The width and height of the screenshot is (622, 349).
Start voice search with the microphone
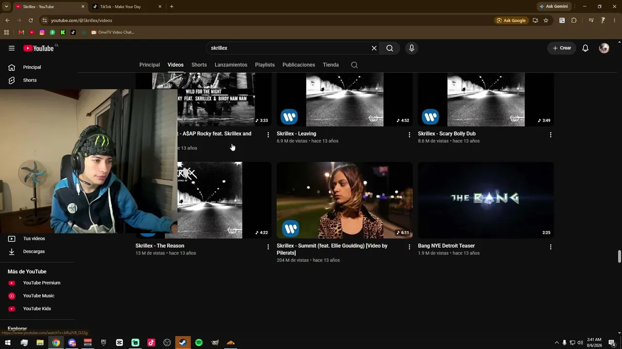(412, 48)
